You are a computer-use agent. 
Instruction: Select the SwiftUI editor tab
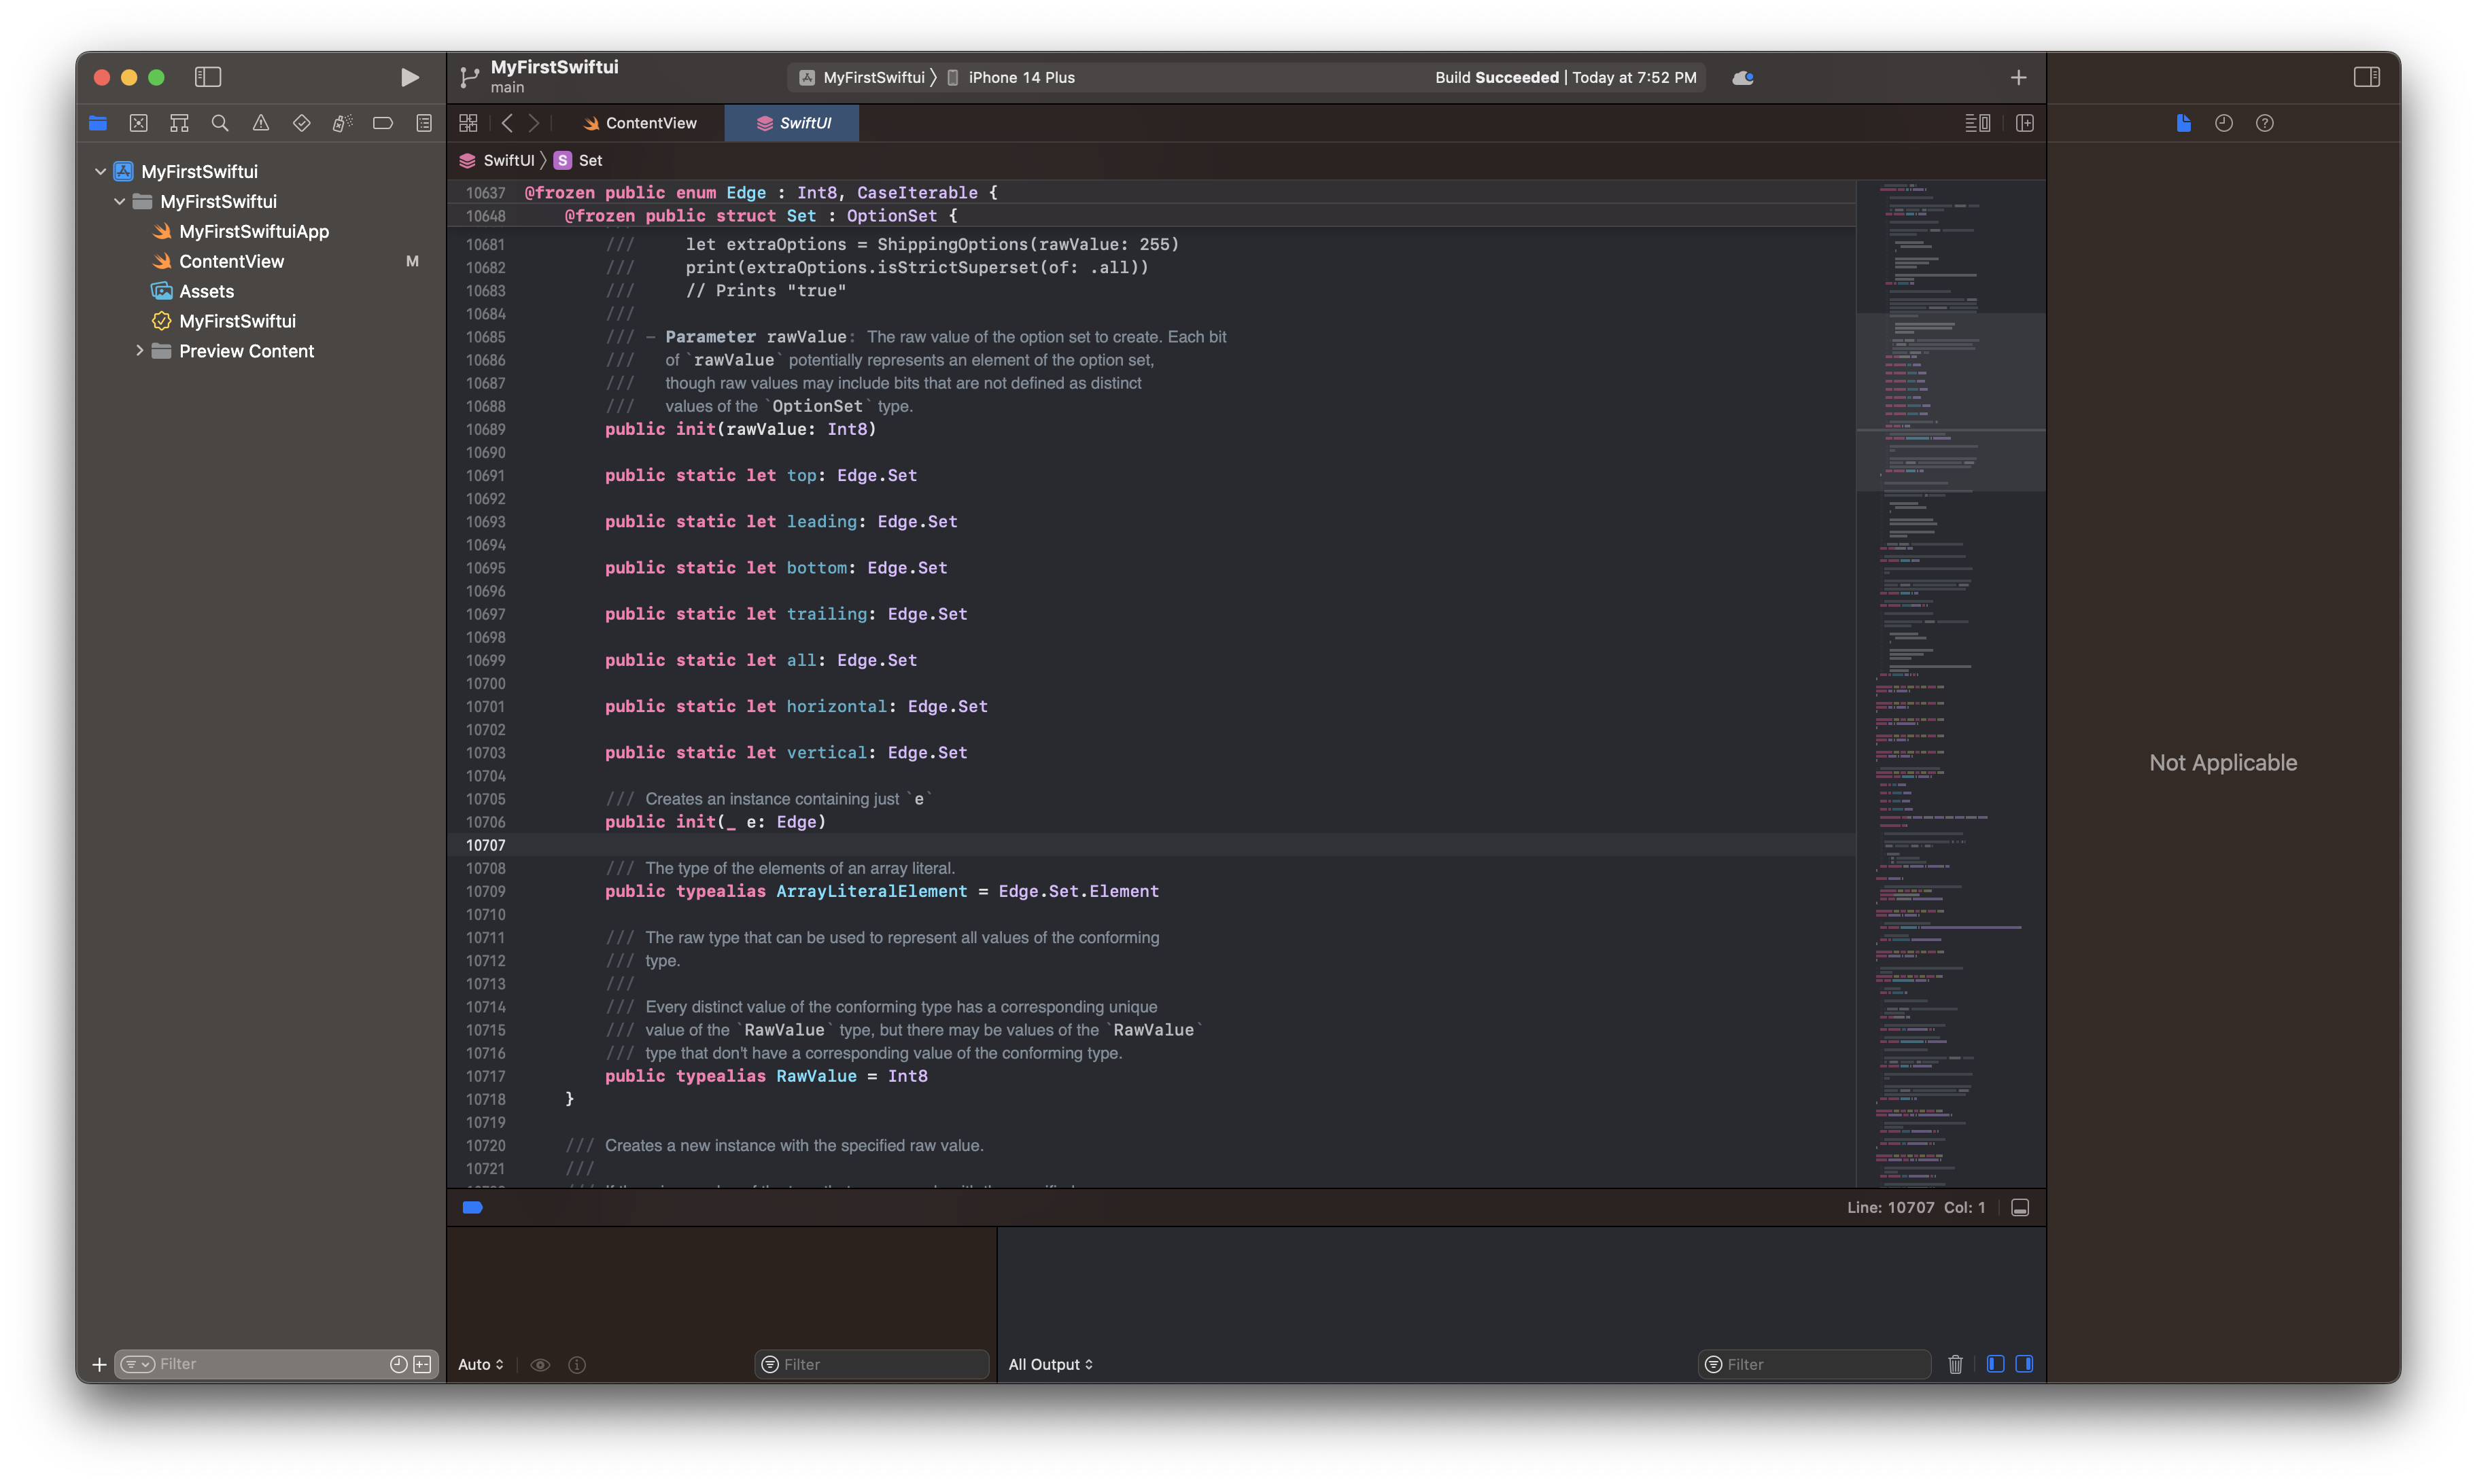click(x=793, y=123)
